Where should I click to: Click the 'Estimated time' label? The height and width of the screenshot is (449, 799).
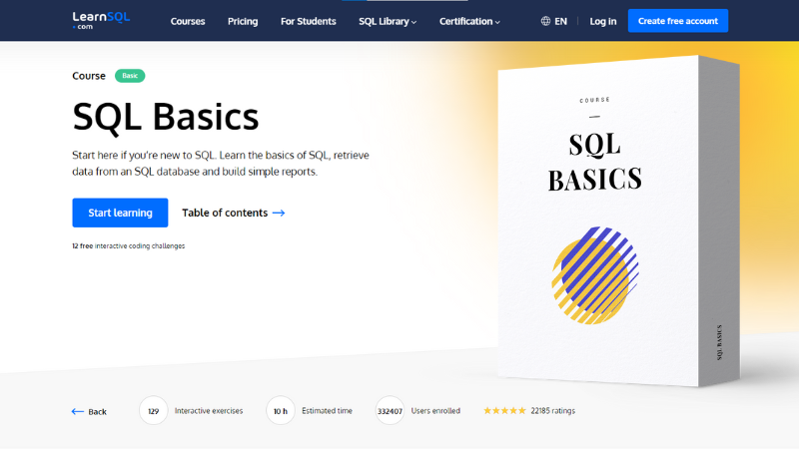pos(327,410)
